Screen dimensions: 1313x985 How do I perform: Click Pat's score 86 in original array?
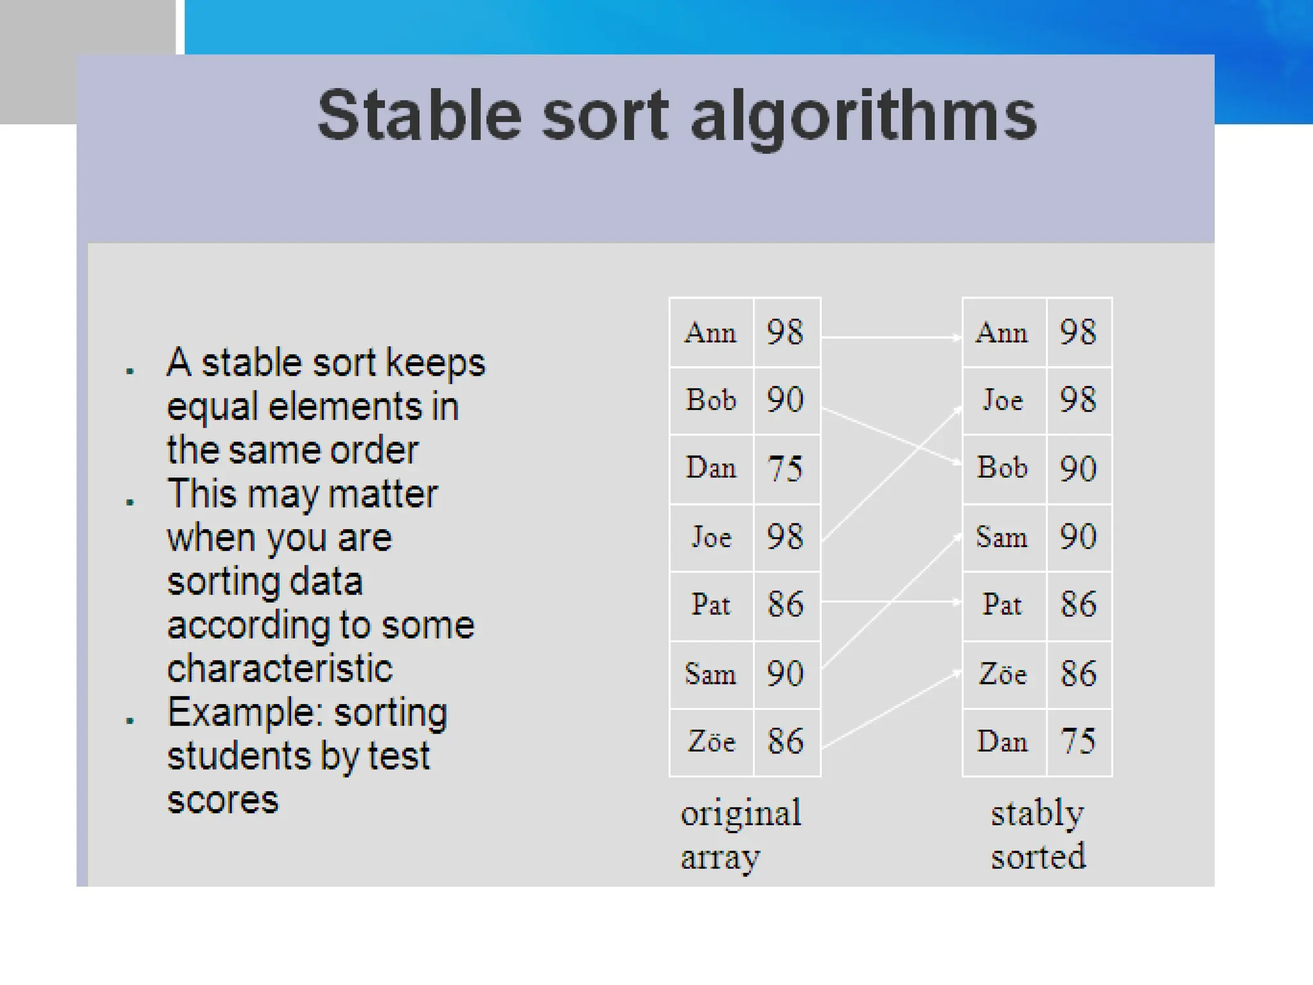786,605
